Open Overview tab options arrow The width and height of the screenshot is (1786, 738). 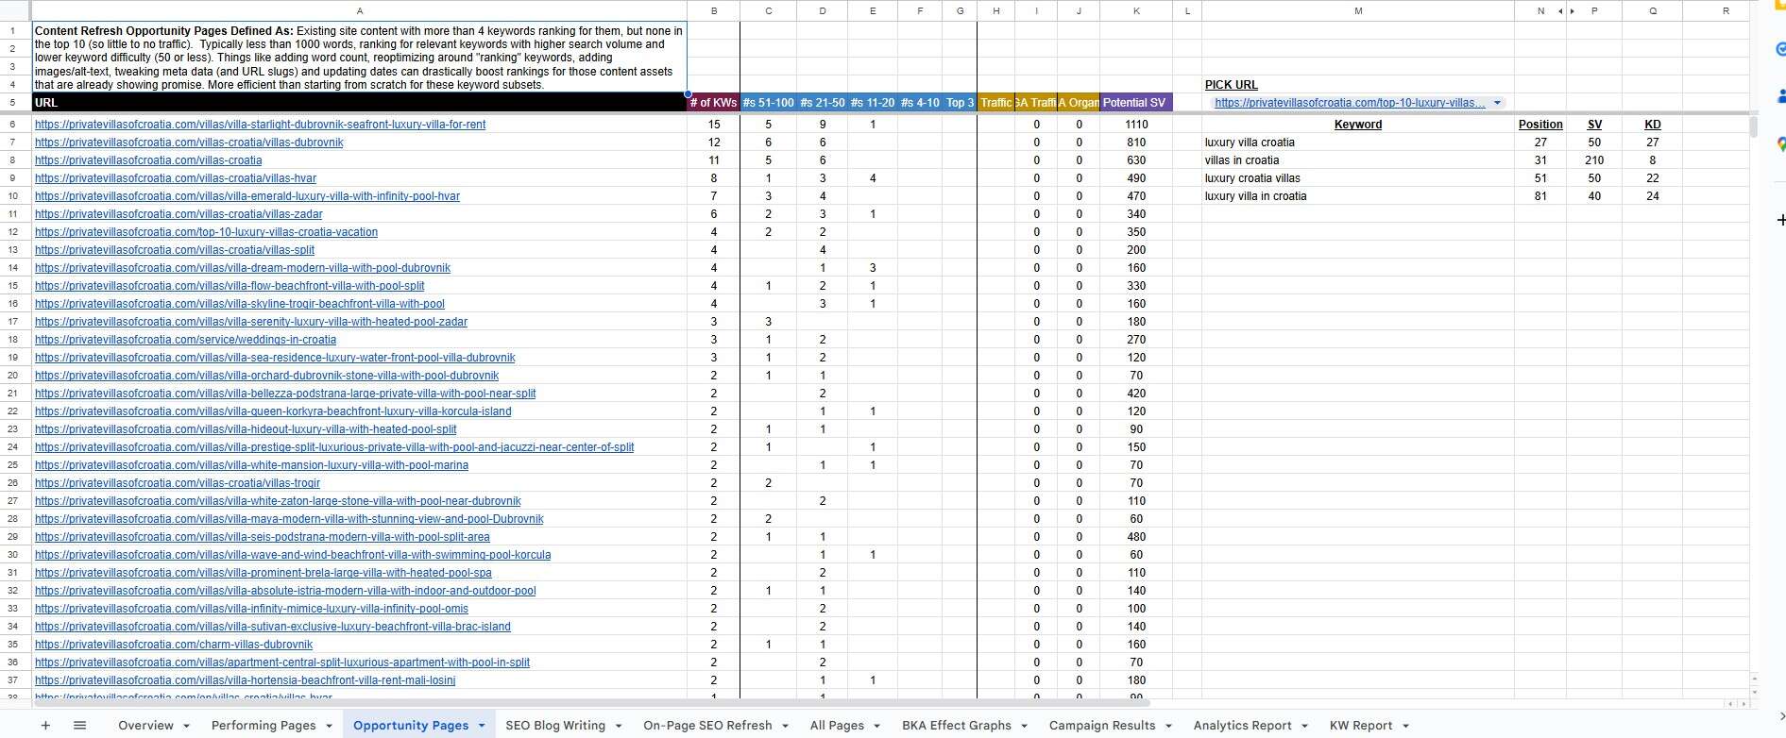(186, 726)
